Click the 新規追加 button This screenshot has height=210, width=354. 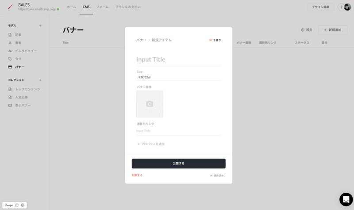333,30
